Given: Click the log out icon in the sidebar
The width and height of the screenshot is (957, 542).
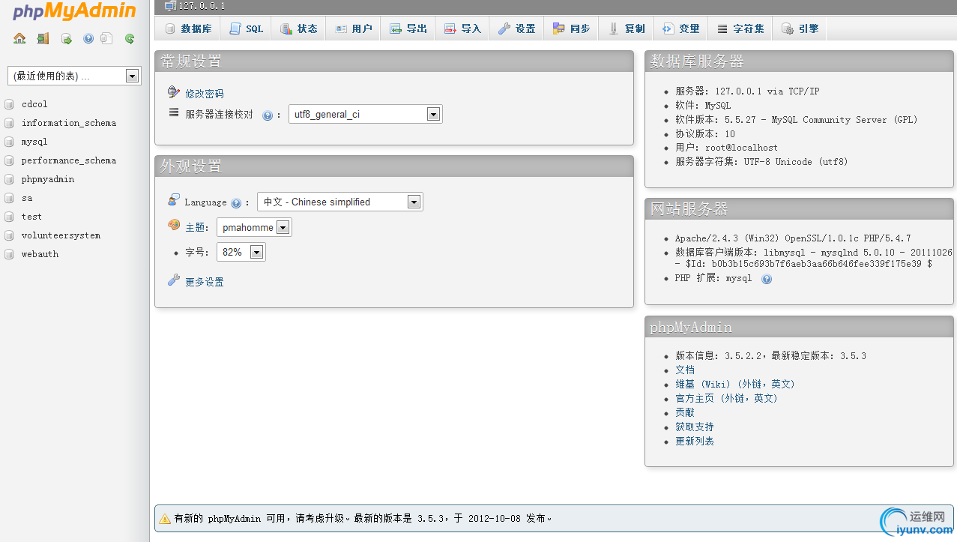Looking at the screenshot, I should click(x=43, y=38).
